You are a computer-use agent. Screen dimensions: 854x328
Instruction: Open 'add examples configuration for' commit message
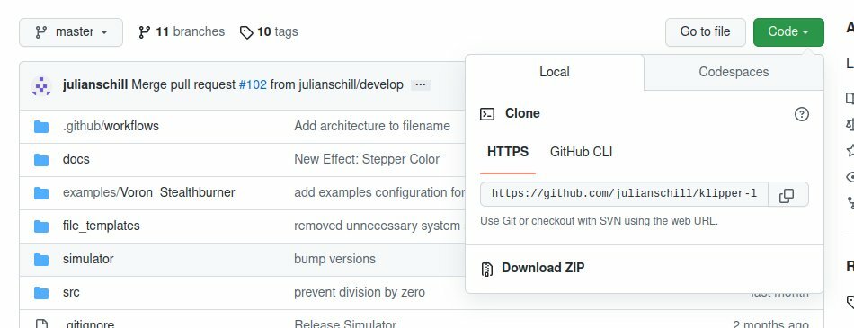tap(379, 193)
